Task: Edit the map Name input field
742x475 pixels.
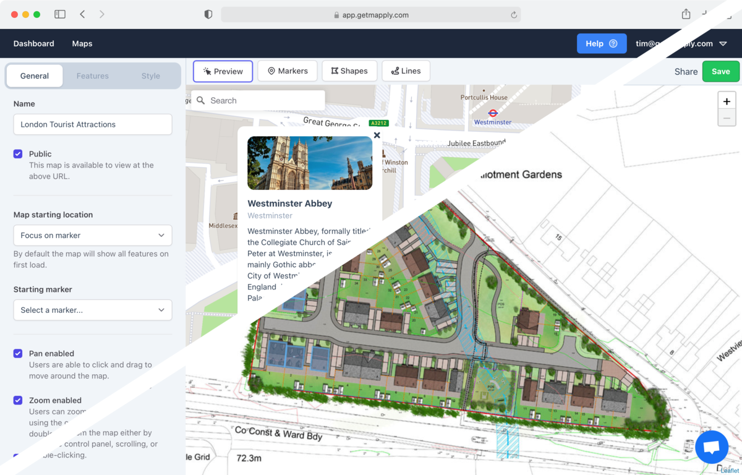Action: (x=93, y=124)
